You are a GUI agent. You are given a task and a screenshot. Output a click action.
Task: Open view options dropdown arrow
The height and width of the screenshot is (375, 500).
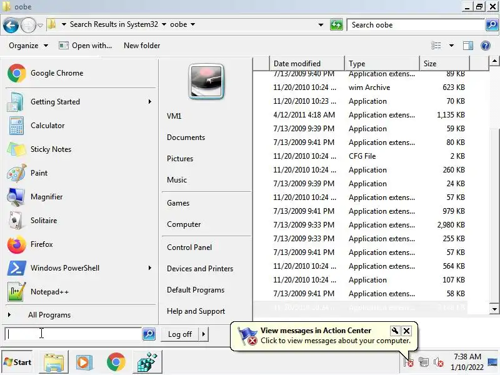coord(451,46)
